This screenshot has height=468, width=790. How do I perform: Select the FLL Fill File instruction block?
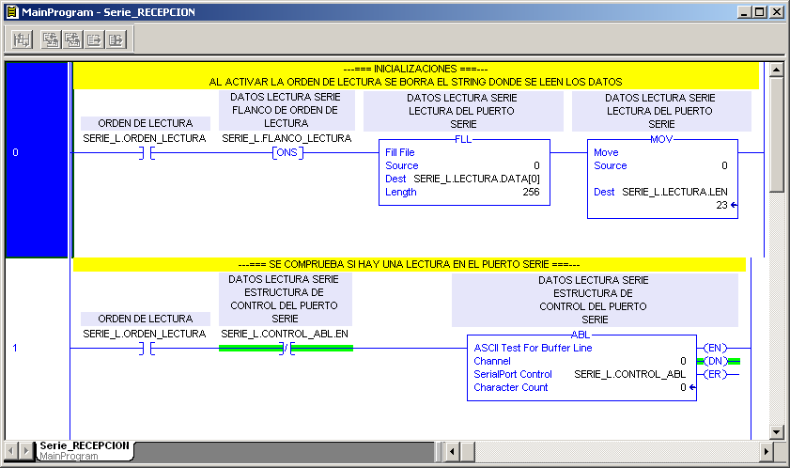464,172
